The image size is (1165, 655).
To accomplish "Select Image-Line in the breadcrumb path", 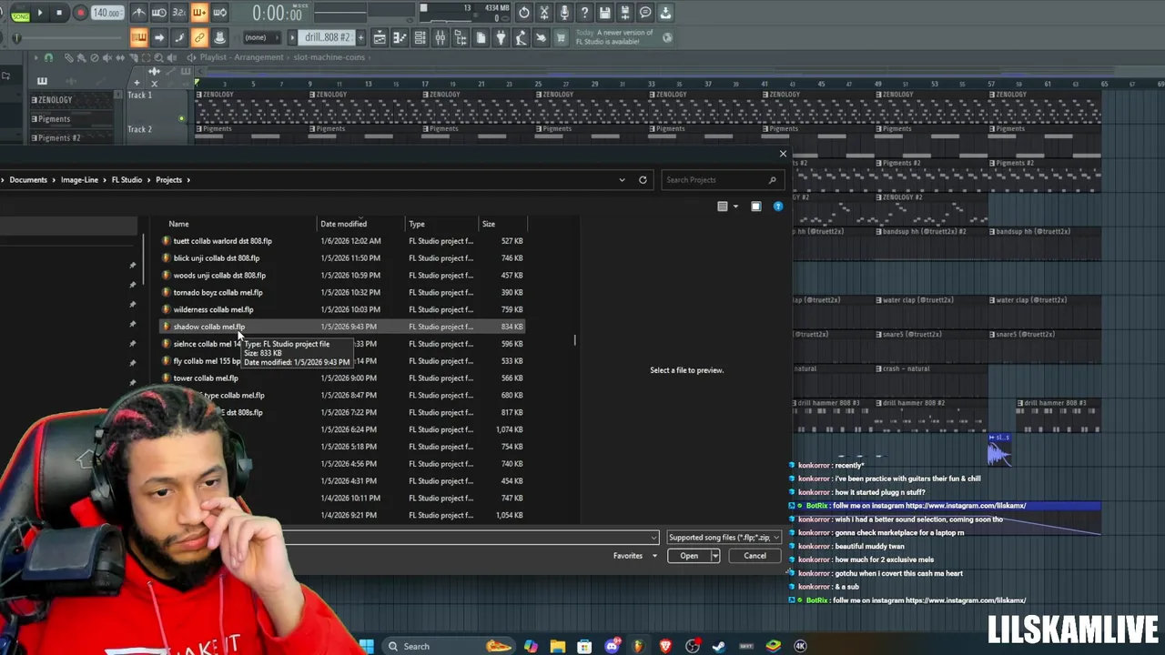I will 79,179.
